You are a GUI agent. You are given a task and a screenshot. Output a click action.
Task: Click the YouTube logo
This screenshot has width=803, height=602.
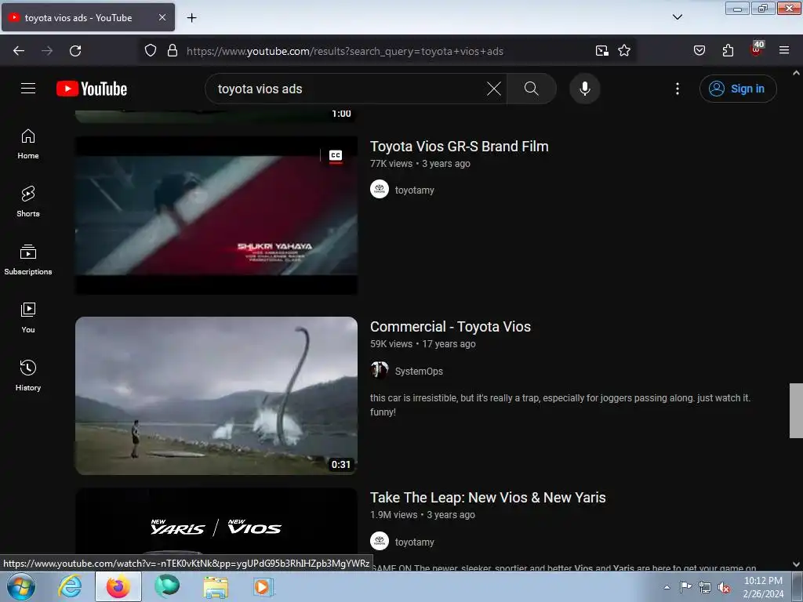pos(92,89)
